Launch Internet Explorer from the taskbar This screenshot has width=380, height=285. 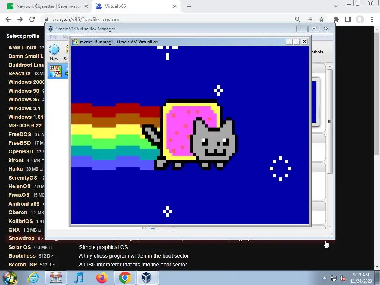[33, 278]
